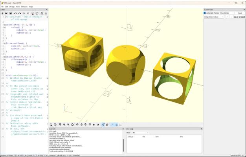This screenshot has height=157, width=246.
Task: Click the Redo arrow in editor toolbar
Action: pyautogui.click(x=20, y=13)
